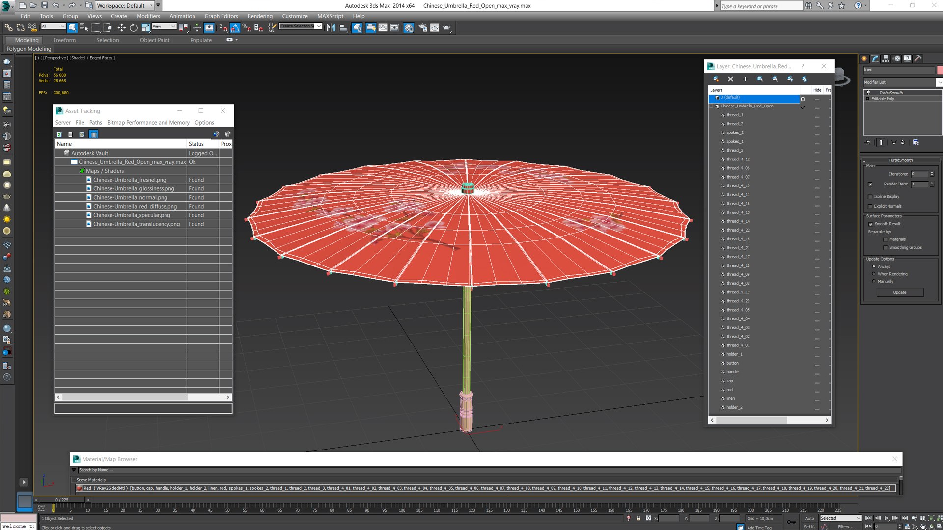943x530 pixels.
Task: Toggle the Explicit Normals checkbox
Action: coord(870,207)
